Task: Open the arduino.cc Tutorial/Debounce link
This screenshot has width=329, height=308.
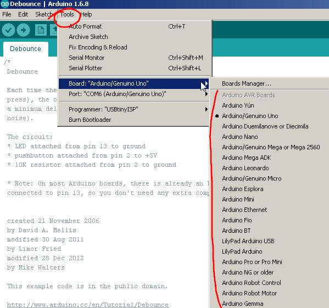Action: [88, 305]
